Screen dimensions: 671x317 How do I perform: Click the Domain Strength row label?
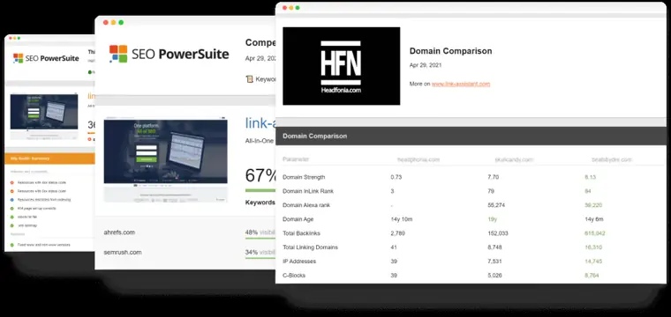(x=304, y=177)
